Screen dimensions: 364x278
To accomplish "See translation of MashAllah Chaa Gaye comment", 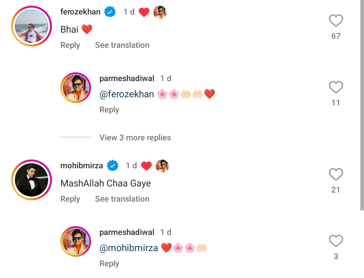I will (x=122, y=199).
